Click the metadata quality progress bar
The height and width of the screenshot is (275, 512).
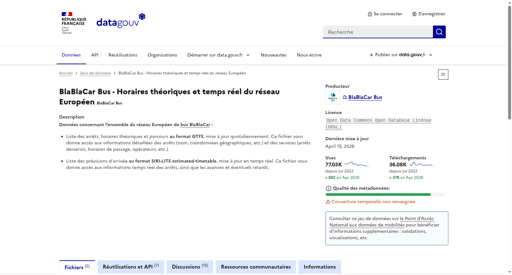(385, 195)
